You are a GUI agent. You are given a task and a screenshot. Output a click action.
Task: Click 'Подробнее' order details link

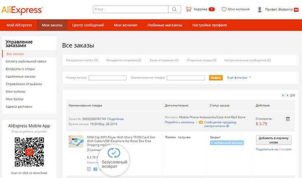[x=116, y=119]
